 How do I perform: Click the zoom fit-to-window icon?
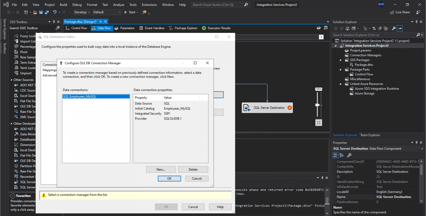click(x=319, y=123)
